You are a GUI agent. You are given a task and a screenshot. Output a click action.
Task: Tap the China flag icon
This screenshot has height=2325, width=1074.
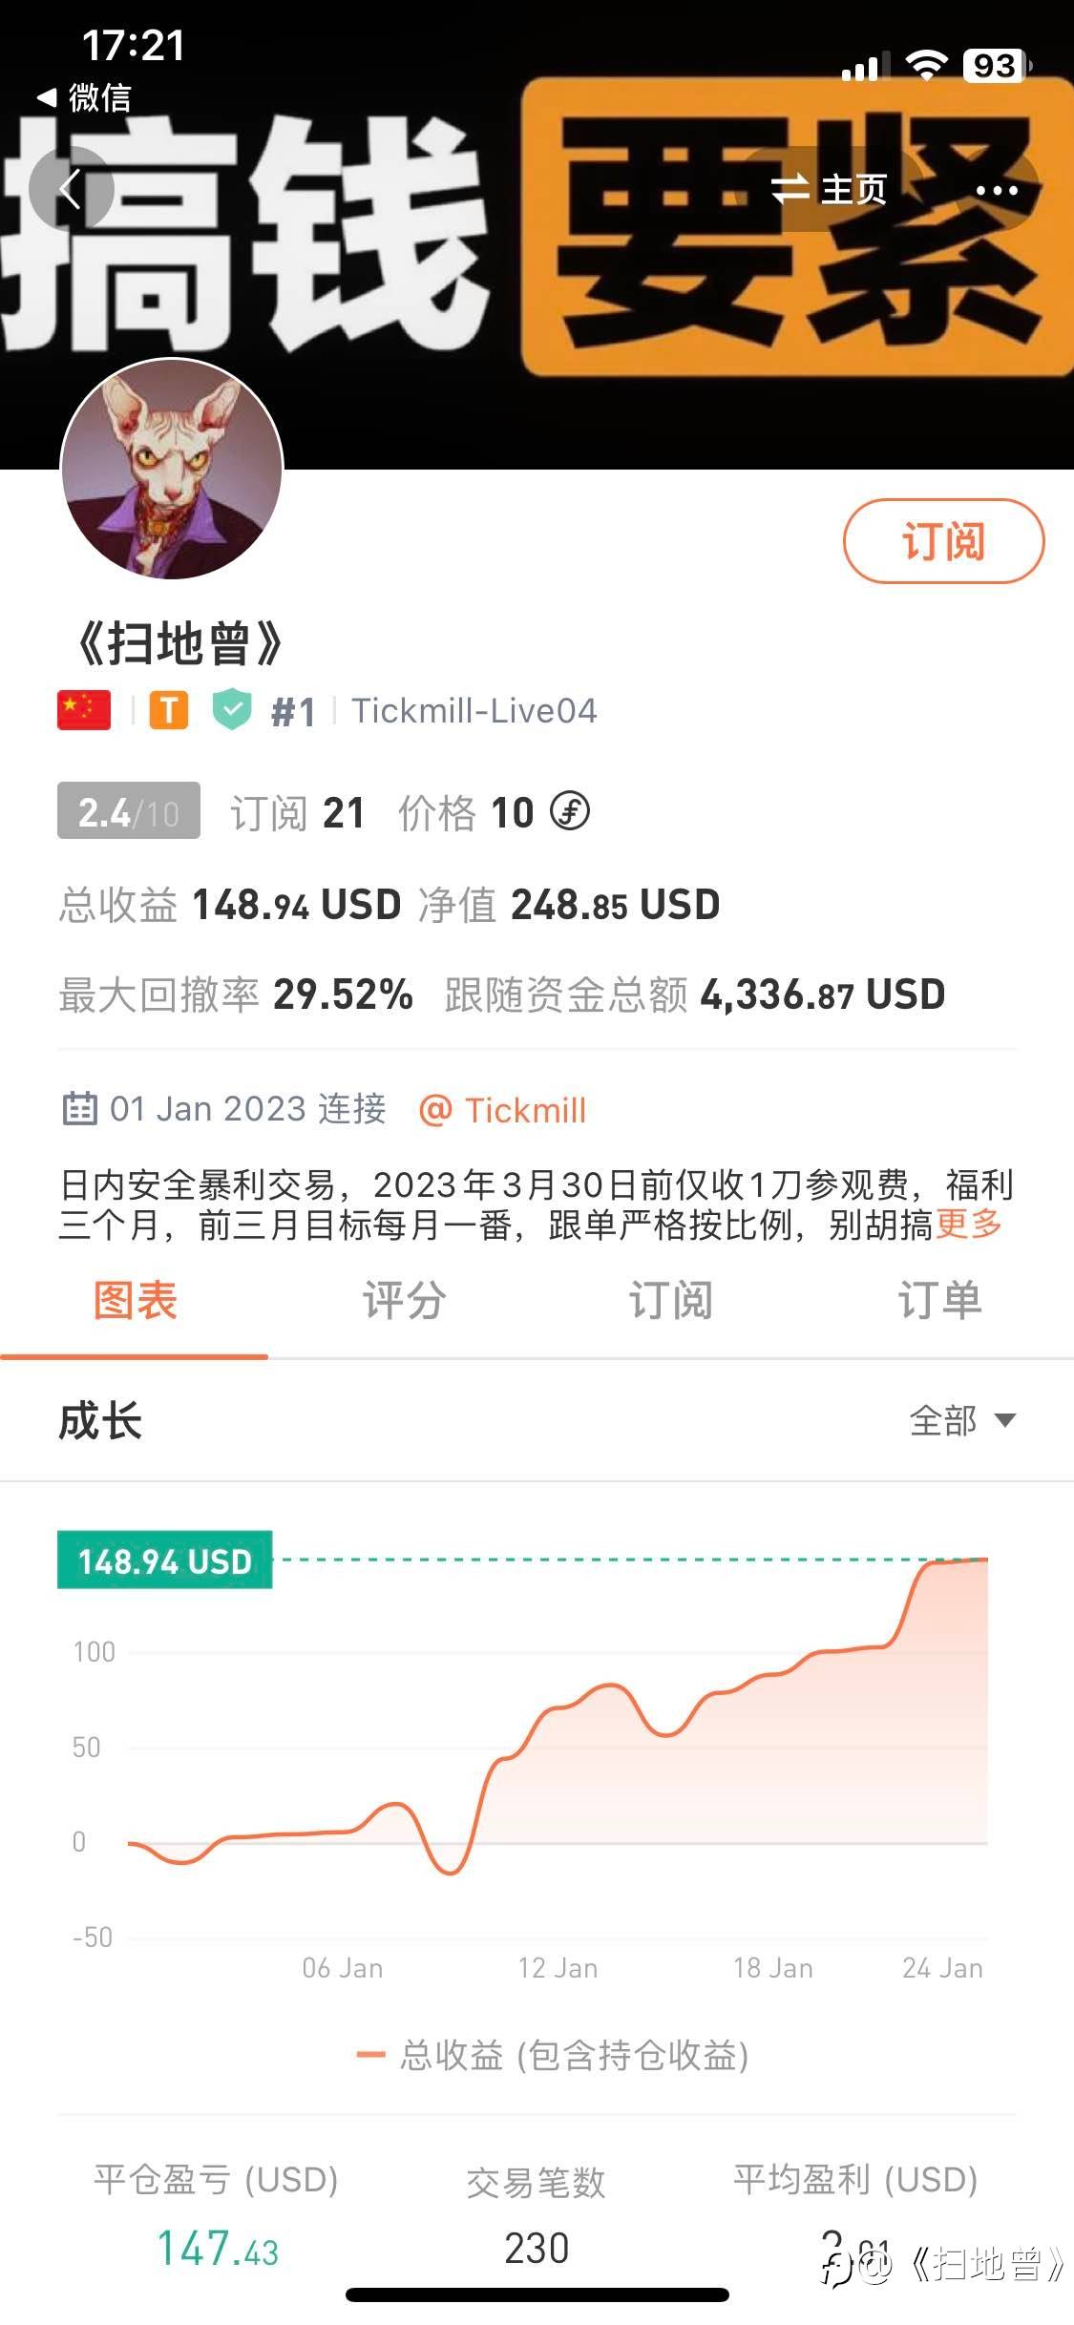84,711
